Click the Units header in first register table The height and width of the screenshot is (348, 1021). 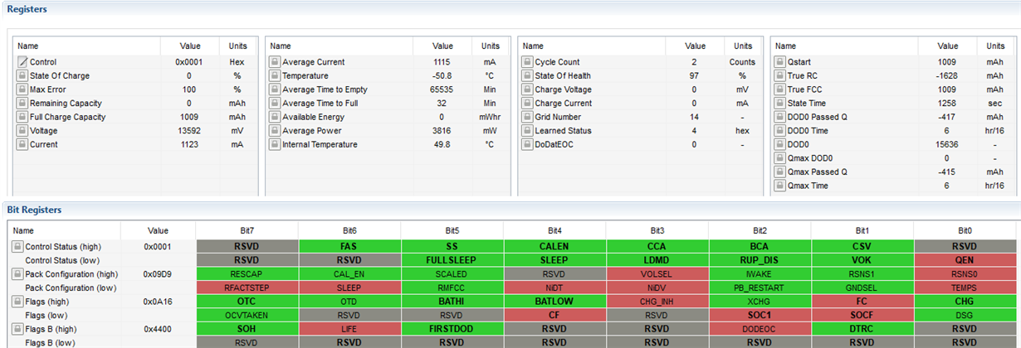237,46
